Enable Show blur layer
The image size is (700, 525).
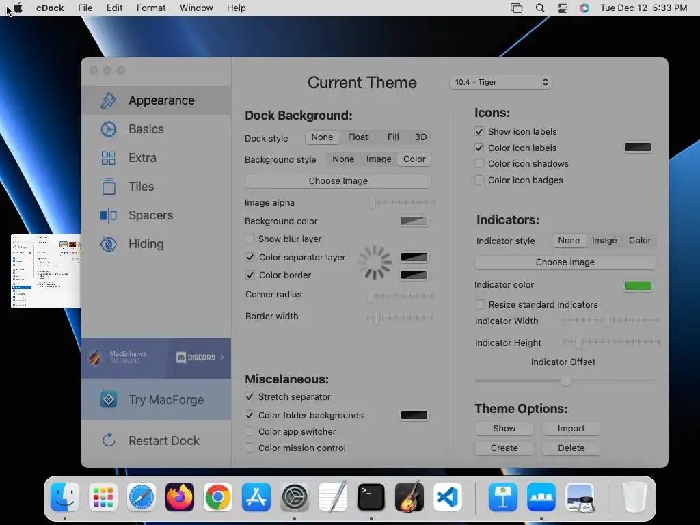250,239
